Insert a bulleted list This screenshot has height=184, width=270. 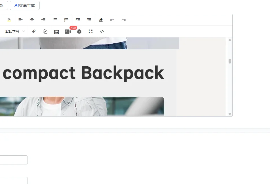(55, 20)
